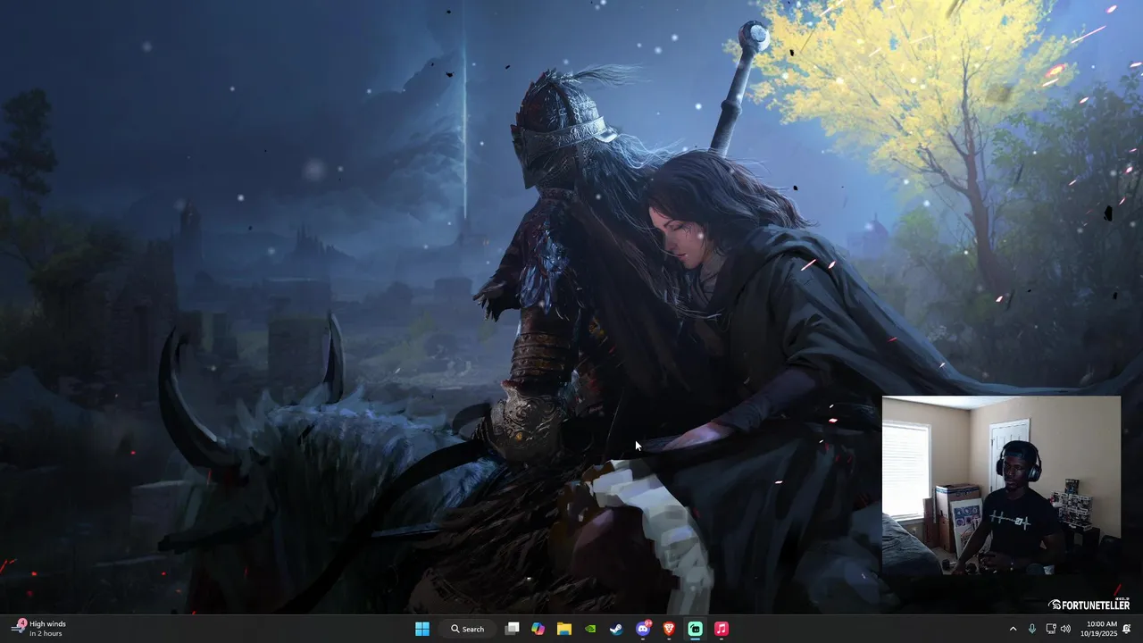Open the NVIDIA app from the taskbar
Screen dimensions: 1143x643
[x=590, y=629]
